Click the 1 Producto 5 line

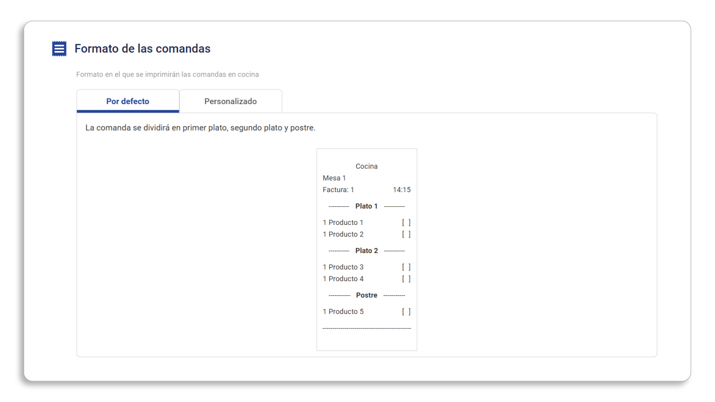point(343,312)
